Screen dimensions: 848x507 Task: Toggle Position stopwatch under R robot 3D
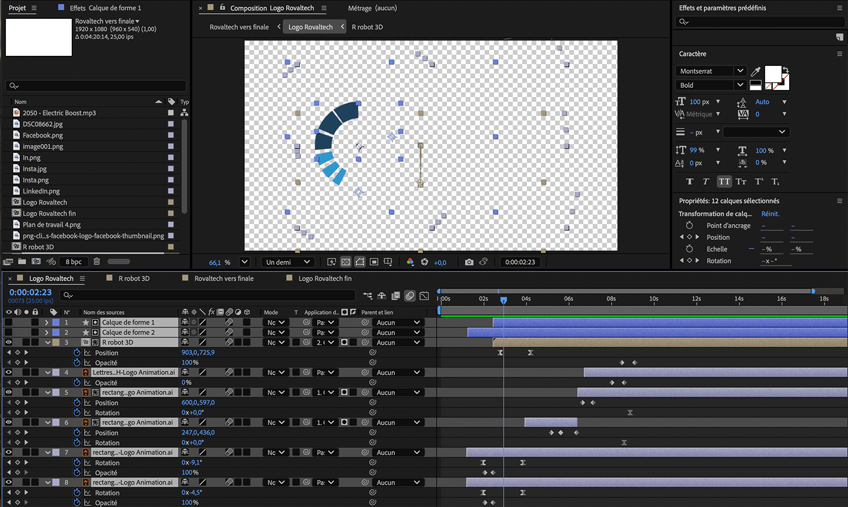coord(77,353)
